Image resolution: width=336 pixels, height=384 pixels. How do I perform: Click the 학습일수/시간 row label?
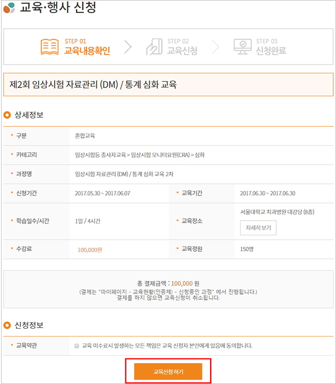pos(33,221)
